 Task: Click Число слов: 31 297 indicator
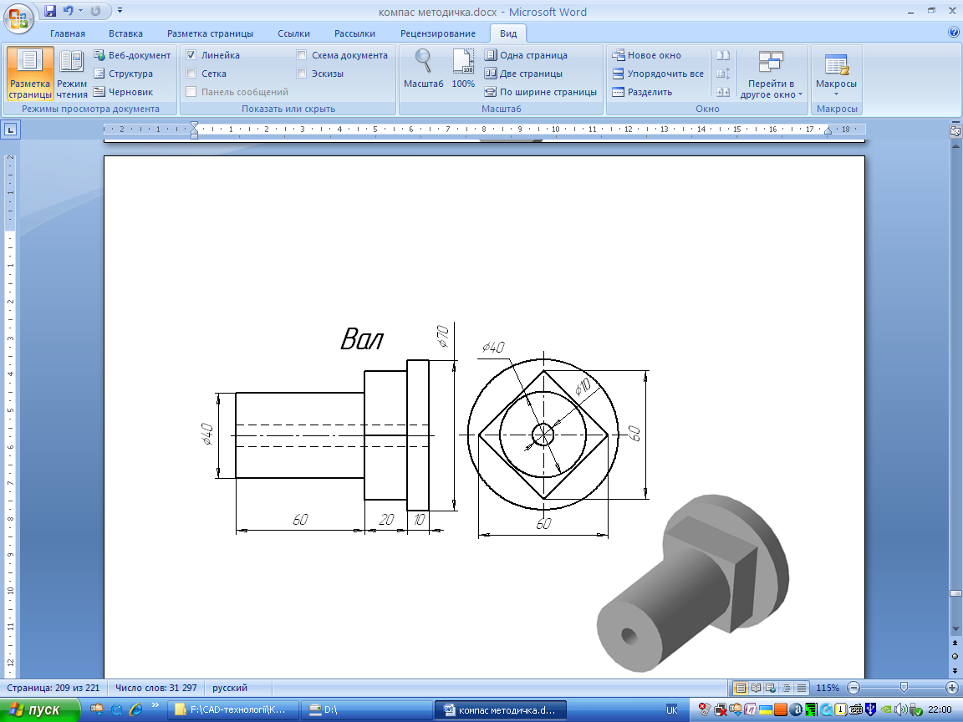tap(156, 689)
